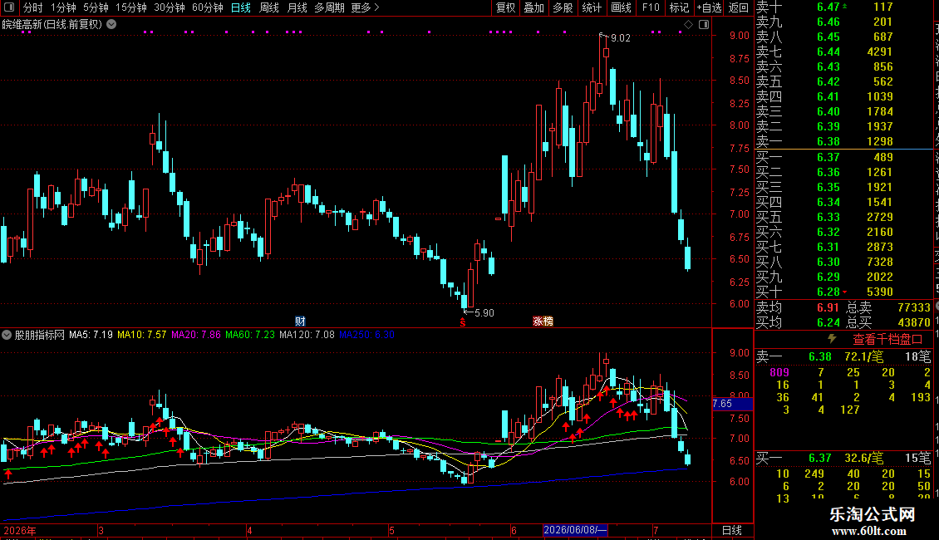Click the diamond icon above main chart

click(688, 25)
